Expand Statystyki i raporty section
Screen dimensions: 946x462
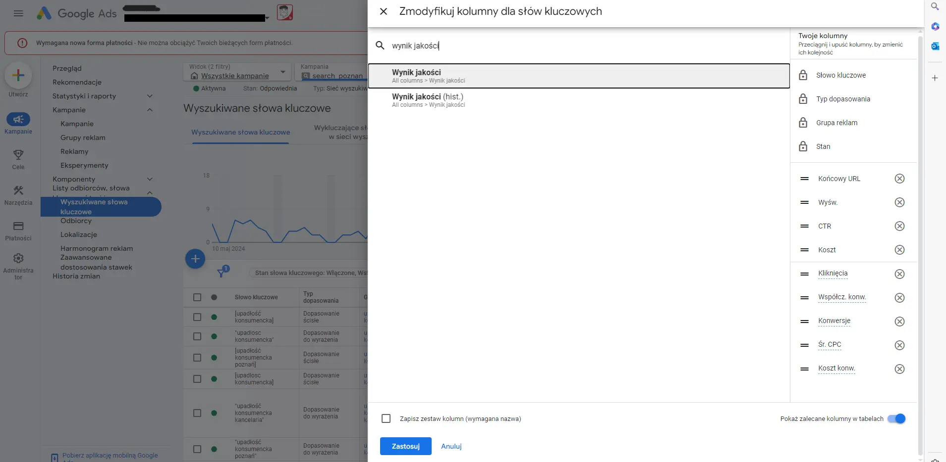click(150, 96)
